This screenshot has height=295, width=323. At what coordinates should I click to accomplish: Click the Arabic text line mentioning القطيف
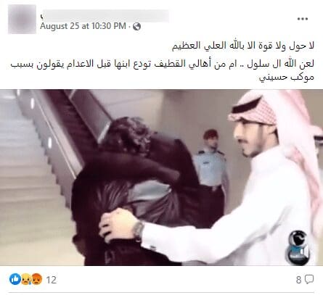coord(163,64)
